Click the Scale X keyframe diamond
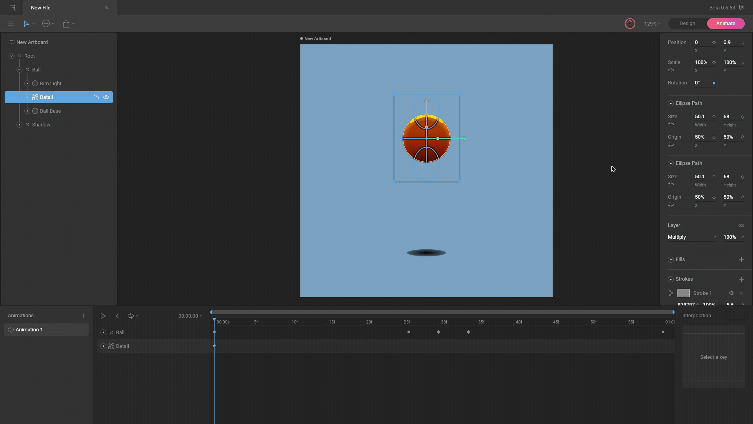Viewport: 753px width, 424px height. 714,62
